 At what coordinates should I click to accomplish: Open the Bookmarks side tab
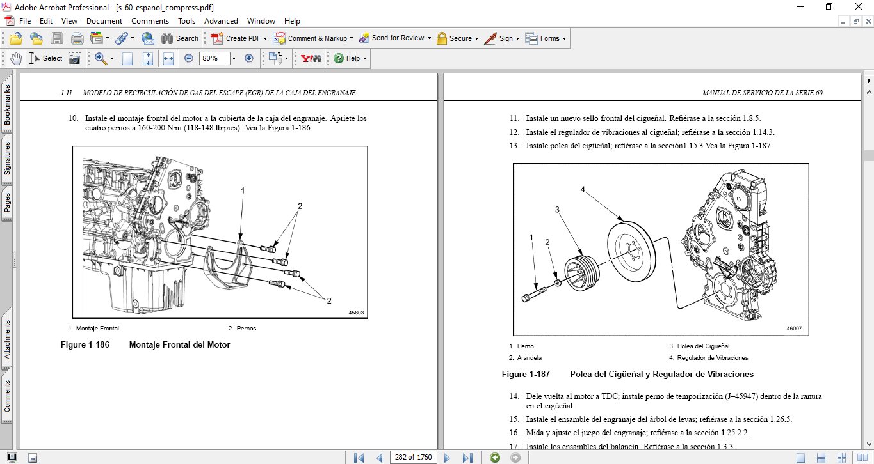coord(8,105)
